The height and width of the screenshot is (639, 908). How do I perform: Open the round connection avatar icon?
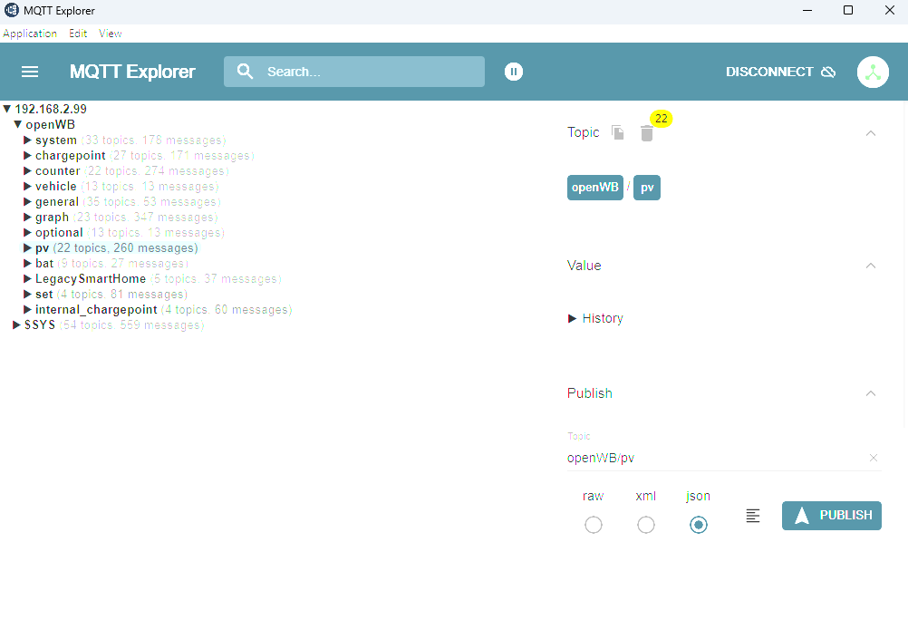[873, 72]
